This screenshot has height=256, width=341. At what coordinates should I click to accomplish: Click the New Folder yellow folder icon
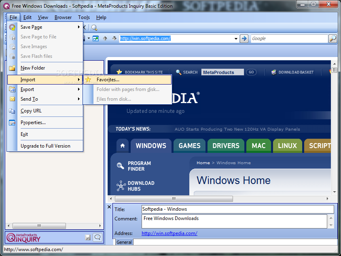12,68
